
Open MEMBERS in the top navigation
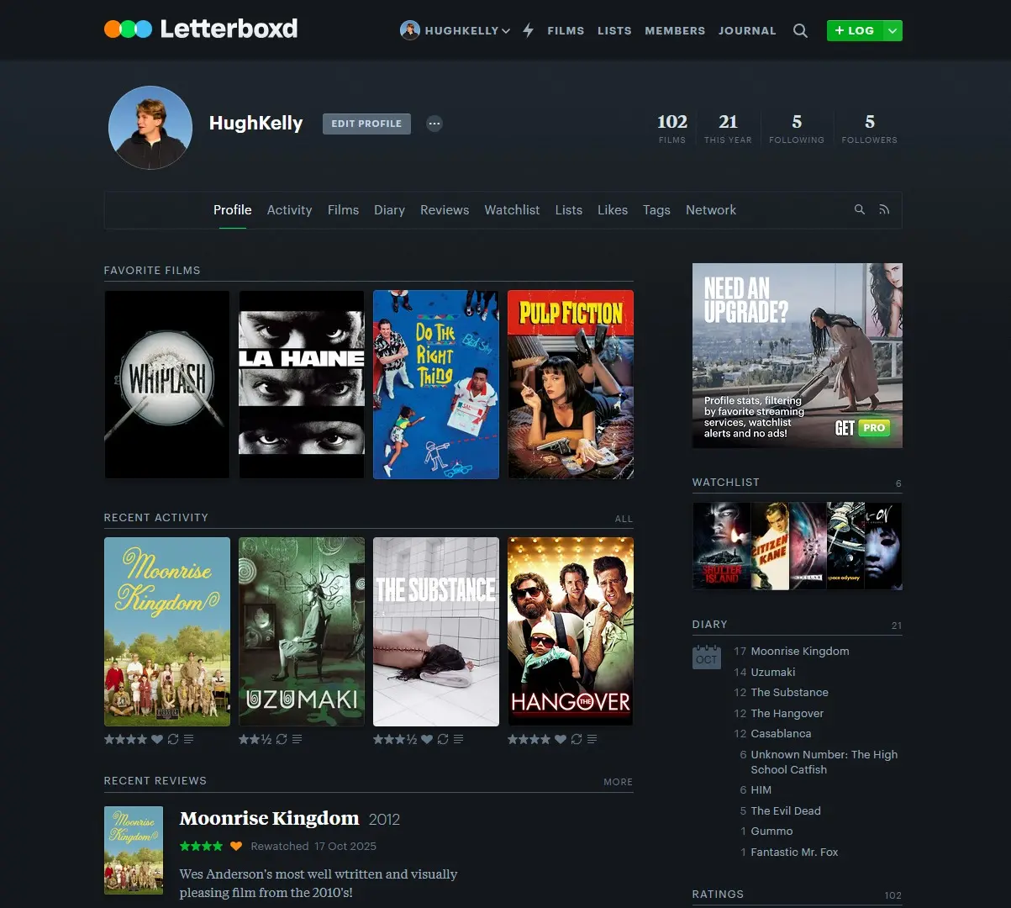[675, 30]
